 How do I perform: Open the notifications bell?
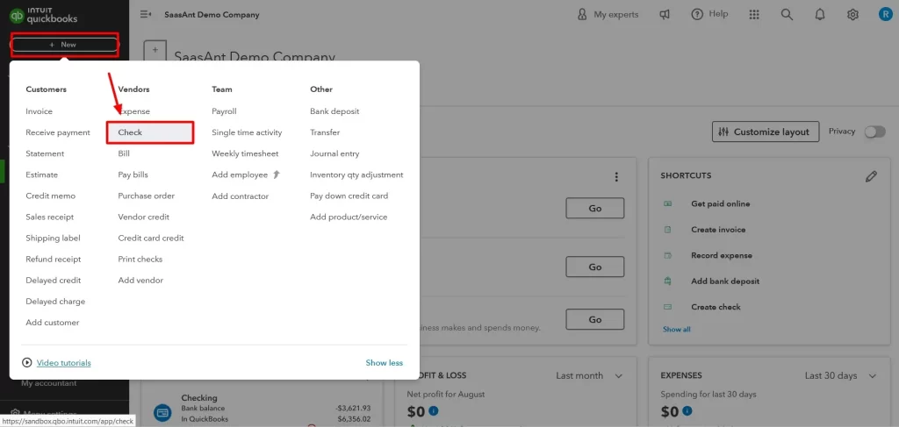(820, 15)
